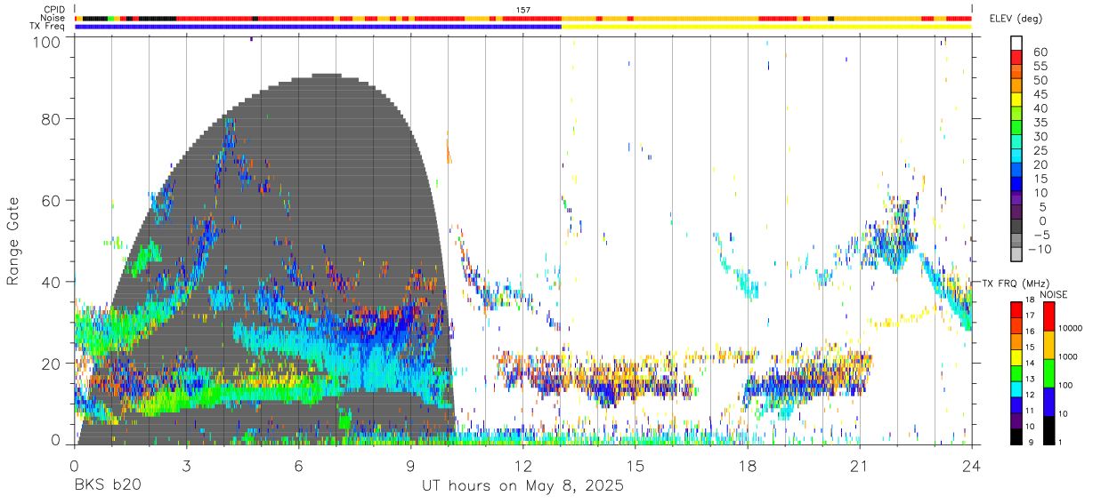Click the yellow portion of the TX Freq bar
Image resolution: width=1093 pixels, height=504 pixels.
pyautogui.click(x=766, y=27)
